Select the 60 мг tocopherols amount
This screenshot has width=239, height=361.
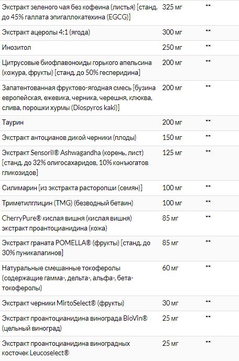(x=170, y=268)
